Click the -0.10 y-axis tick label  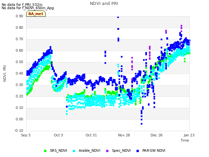coord(19,131)
